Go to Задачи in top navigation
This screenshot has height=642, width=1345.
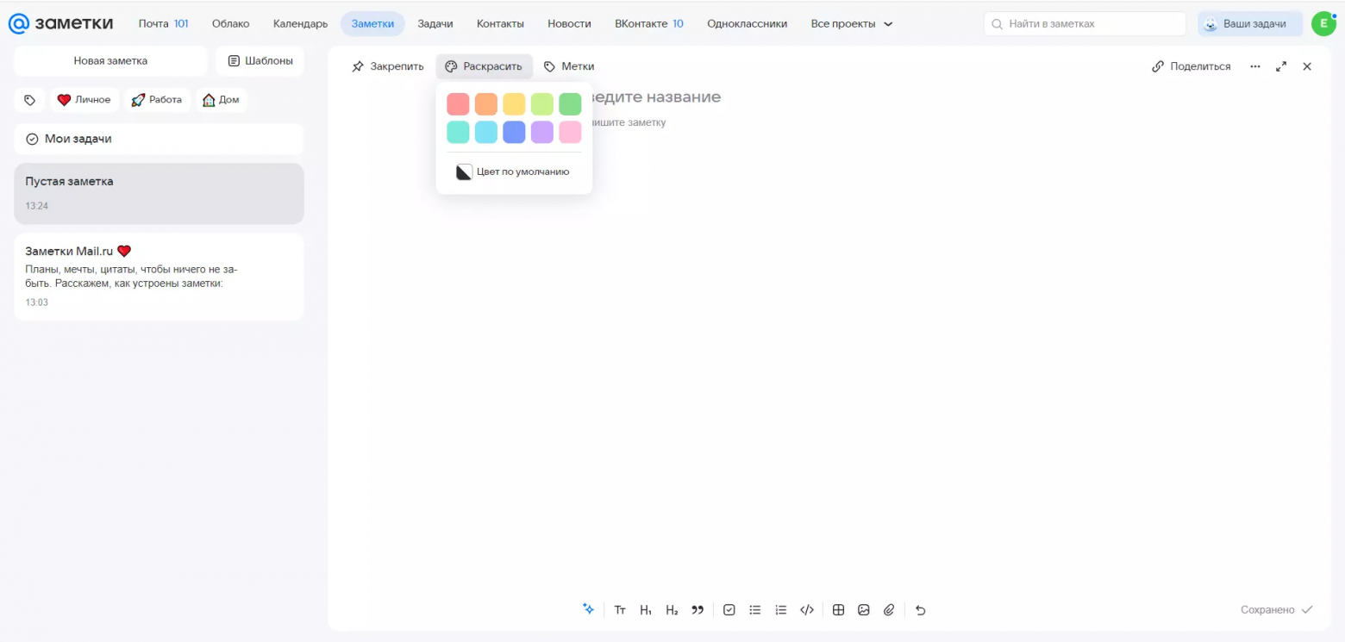pos(435,24)
